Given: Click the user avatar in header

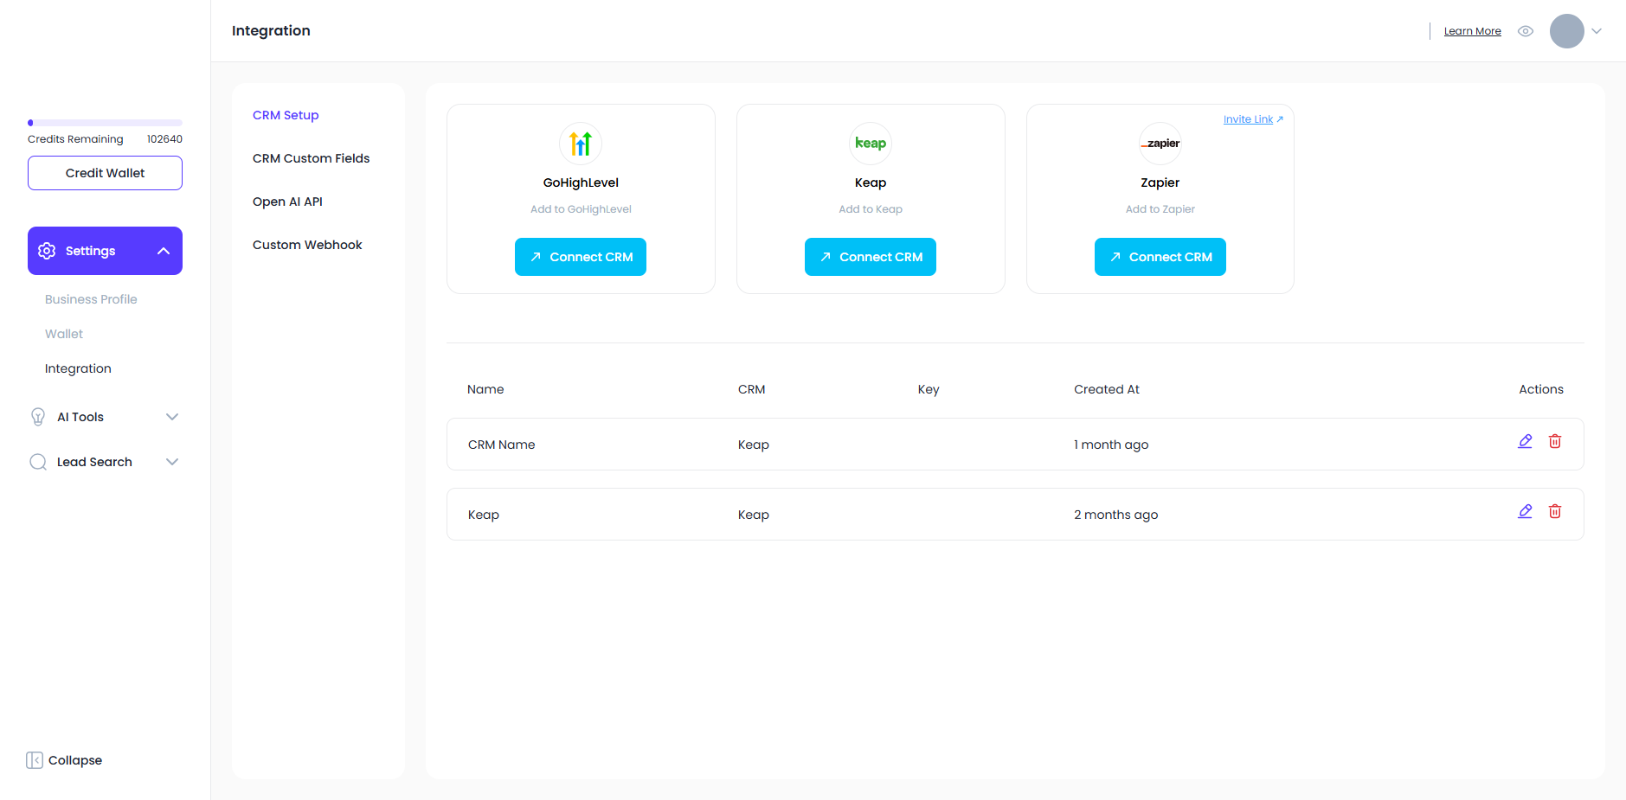Looking at the screenshot, I should tap(1566, 31).
